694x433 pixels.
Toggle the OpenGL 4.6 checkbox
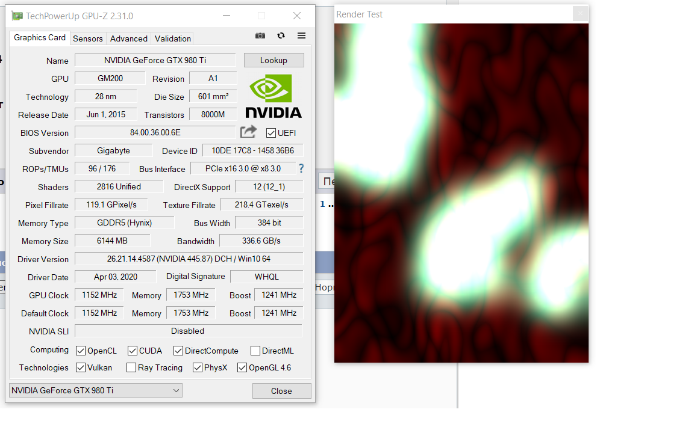[x=242, y=367]
